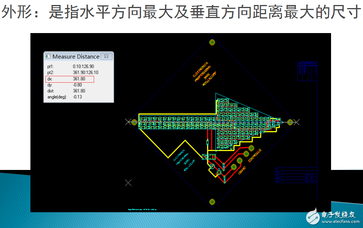Screen dimensions: 363x228
Task: Select the dy value -0.80
Action: 77,85
